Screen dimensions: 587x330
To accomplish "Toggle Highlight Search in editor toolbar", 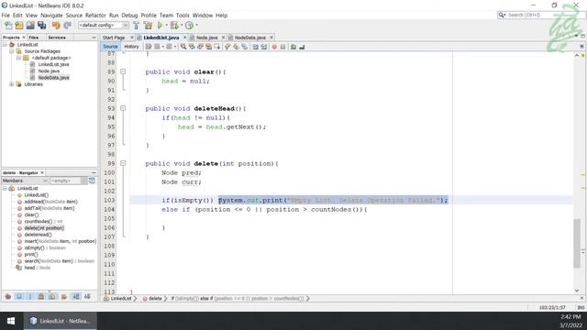I will point(208,47).
